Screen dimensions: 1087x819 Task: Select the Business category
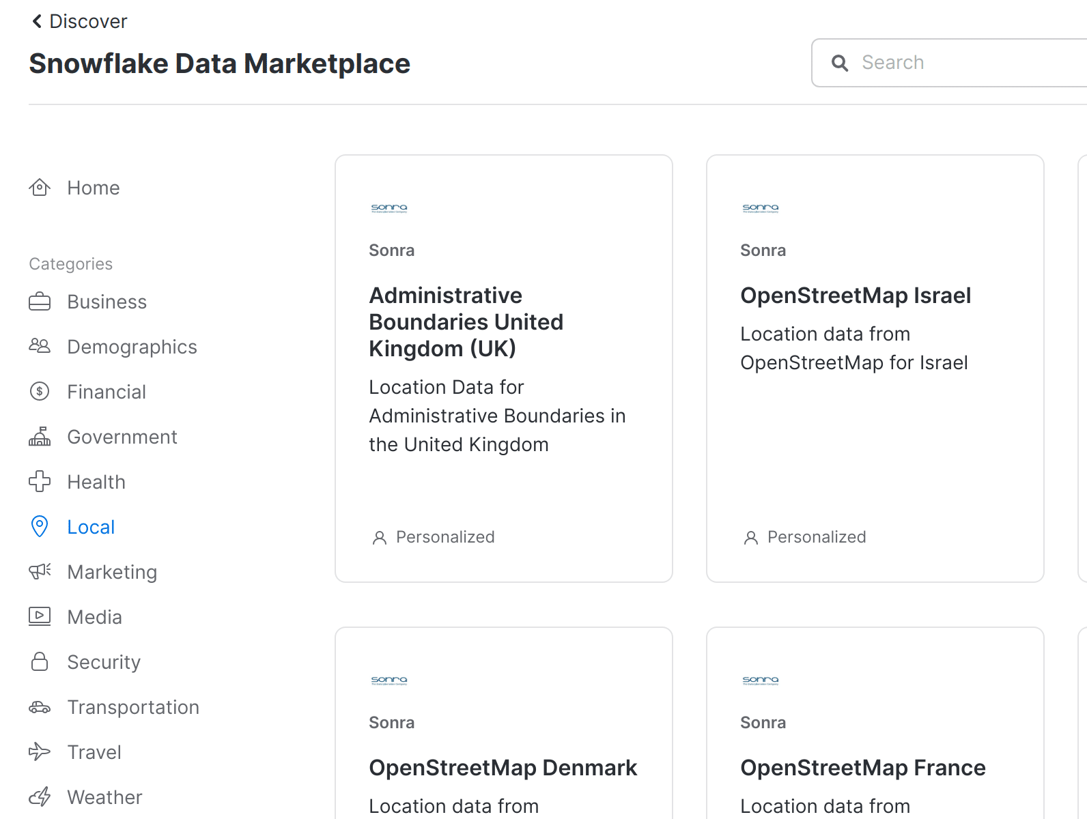click(88, 302)
